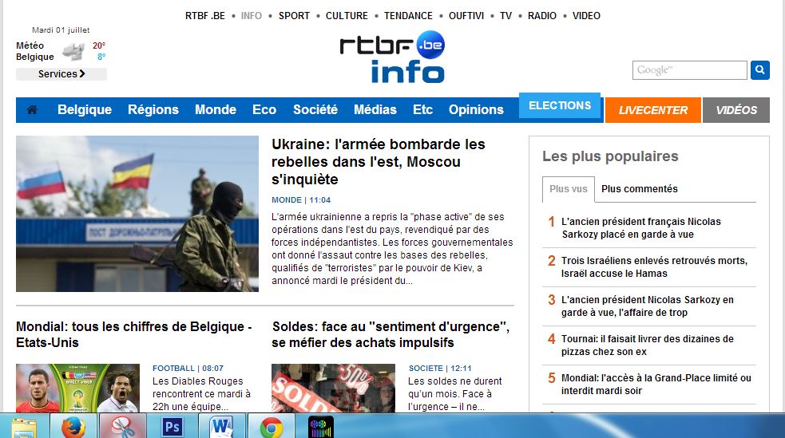Select the Plus vus tab
The width and height of the screenshot is (785, 438).
pos(568,189)
